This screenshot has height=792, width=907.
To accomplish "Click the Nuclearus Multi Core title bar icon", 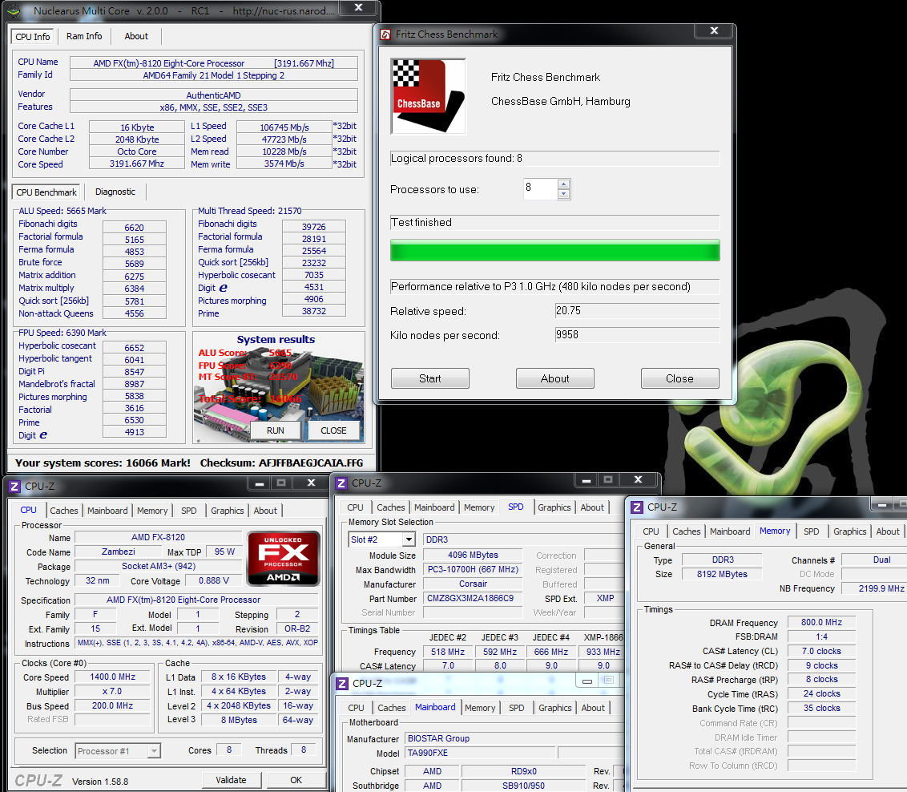I will click(14, 10).
